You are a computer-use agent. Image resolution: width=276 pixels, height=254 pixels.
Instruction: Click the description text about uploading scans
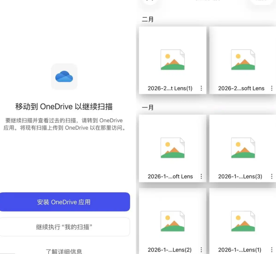point(65,124)
